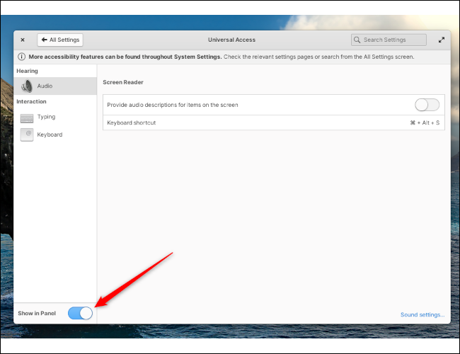Turn off the Show in Panel switch
Screen dimensions: 460x354
[x=80, y=313]
